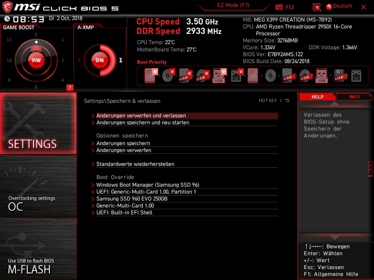This screenshot has width=374, height=280.
Task: Click the screenshot camera icon beside F12
Action: [x=279, y=7]
